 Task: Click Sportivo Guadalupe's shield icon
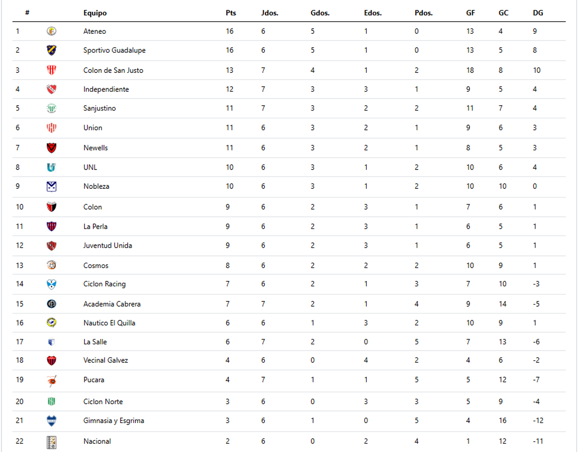[51, 50]
